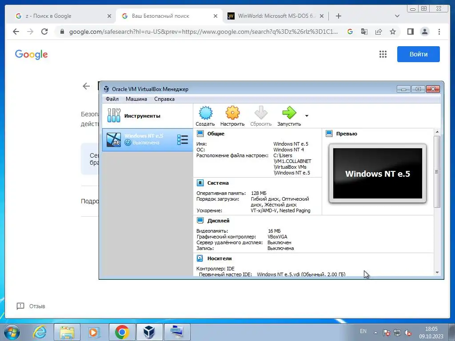
Task: Open the Chrome profile avatar
Action: (x=424, y=32)
